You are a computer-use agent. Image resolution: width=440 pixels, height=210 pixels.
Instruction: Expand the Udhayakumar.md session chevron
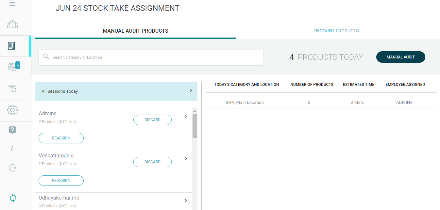[x=186, y=201]
